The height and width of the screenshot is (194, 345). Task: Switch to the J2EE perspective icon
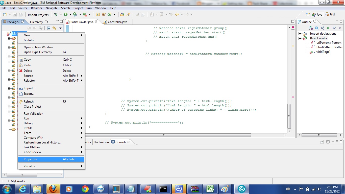click(331, 14)
